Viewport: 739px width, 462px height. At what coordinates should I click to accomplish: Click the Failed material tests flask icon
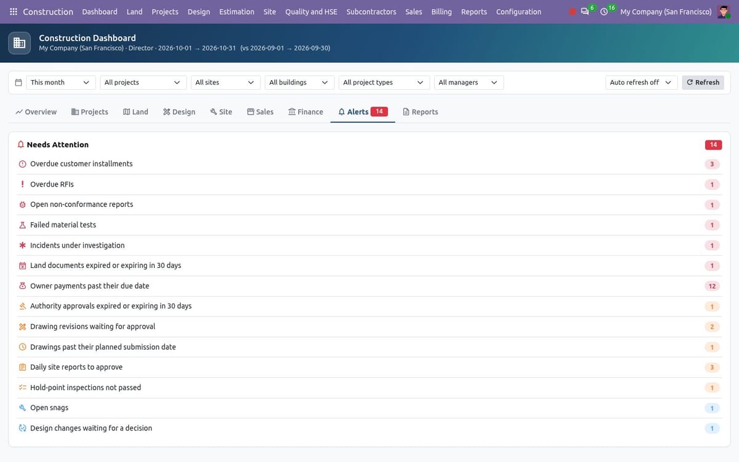point(23,225)
